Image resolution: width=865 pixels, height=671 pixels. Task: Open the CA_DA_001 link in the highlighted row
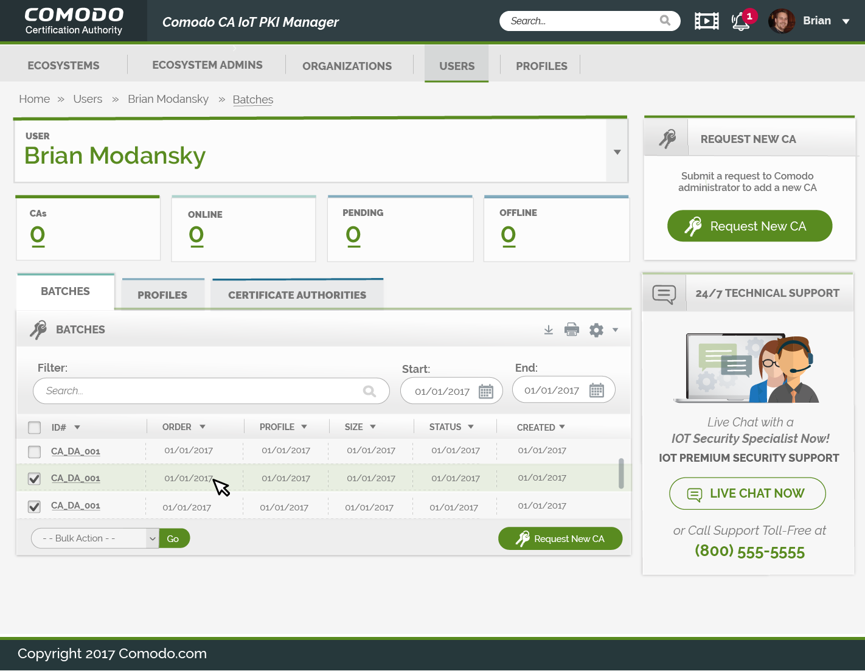click(x=75, y=478)
